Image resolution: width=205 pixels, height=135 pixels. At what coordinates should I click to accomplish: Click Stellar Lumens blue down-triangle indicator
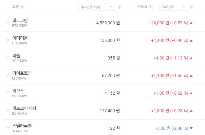click(x=191, y=128)
